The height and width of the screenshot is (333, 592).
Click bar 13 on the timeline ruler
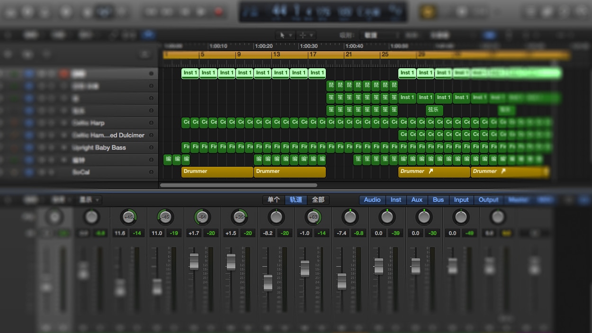click(x=276, y=55)
